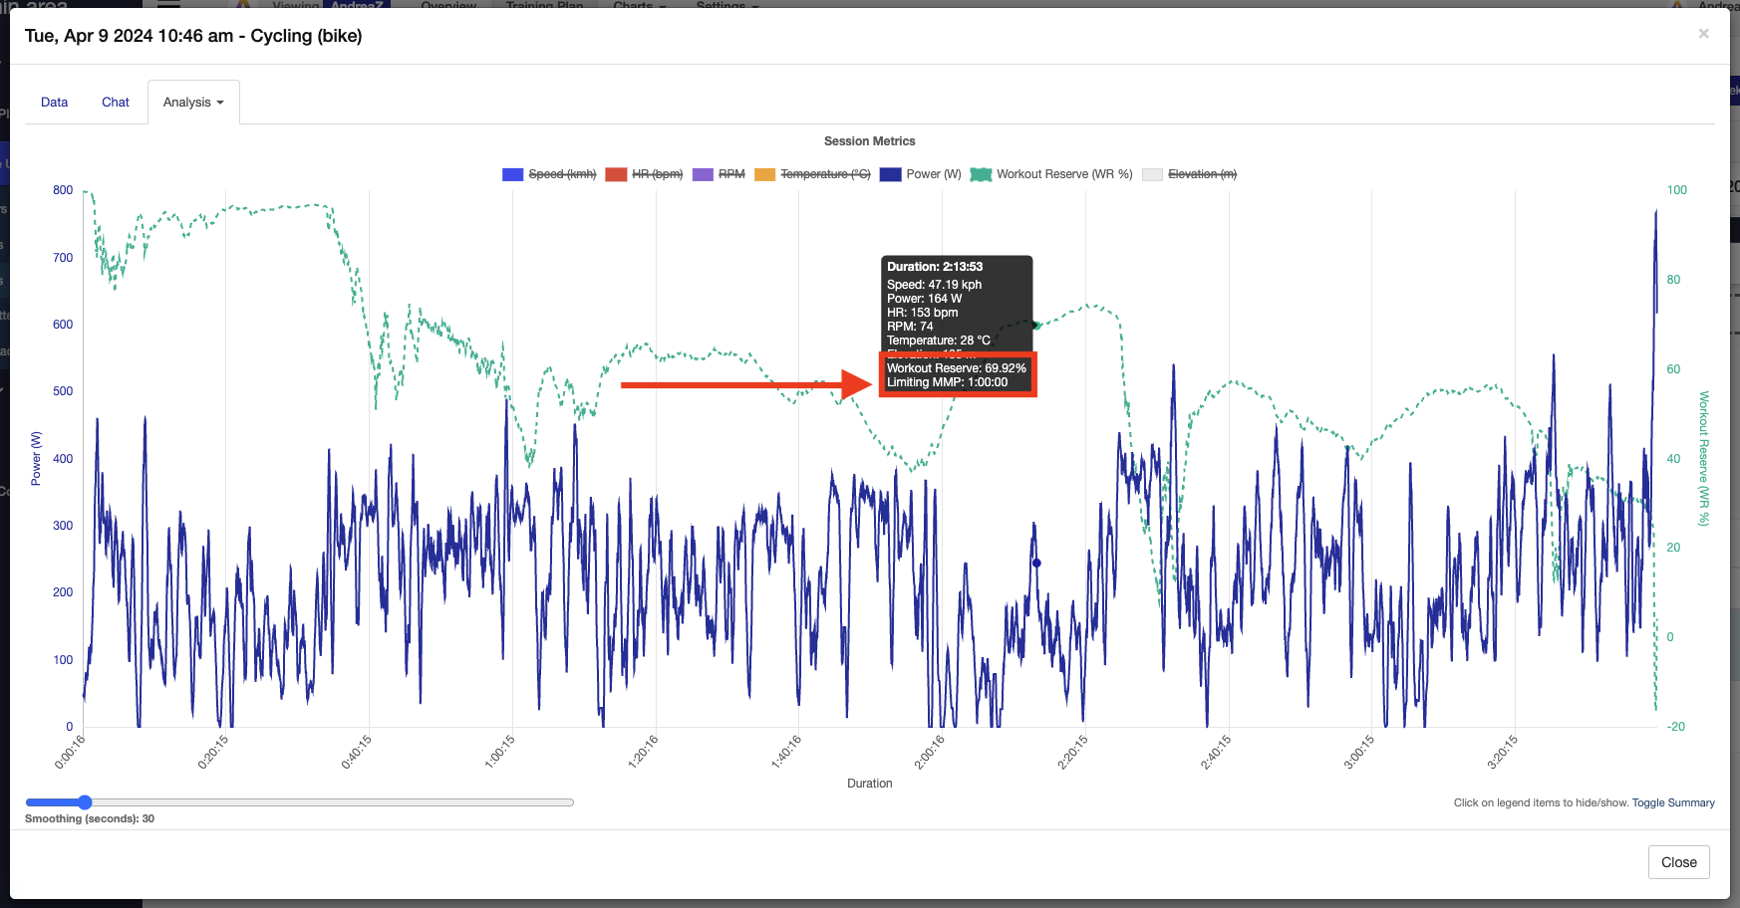
Task: Toggle Speed (kmh) legend label
Action: click(x=562, y=174)
